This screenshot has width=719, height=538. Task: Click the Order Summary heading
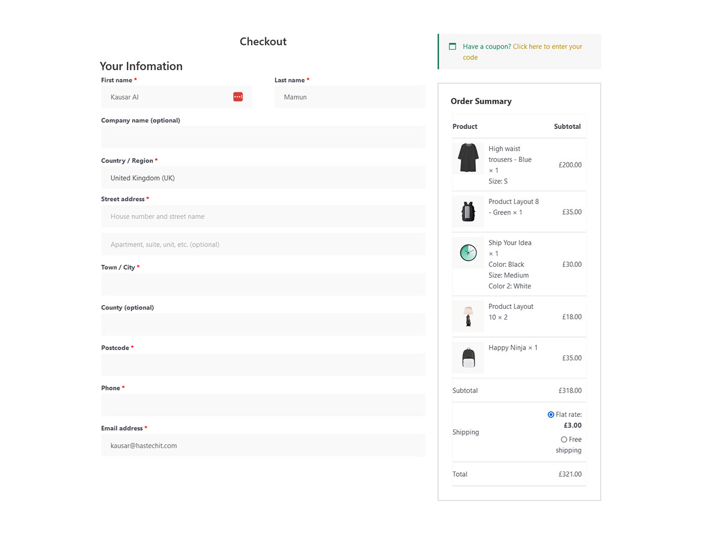coord(481,101)
